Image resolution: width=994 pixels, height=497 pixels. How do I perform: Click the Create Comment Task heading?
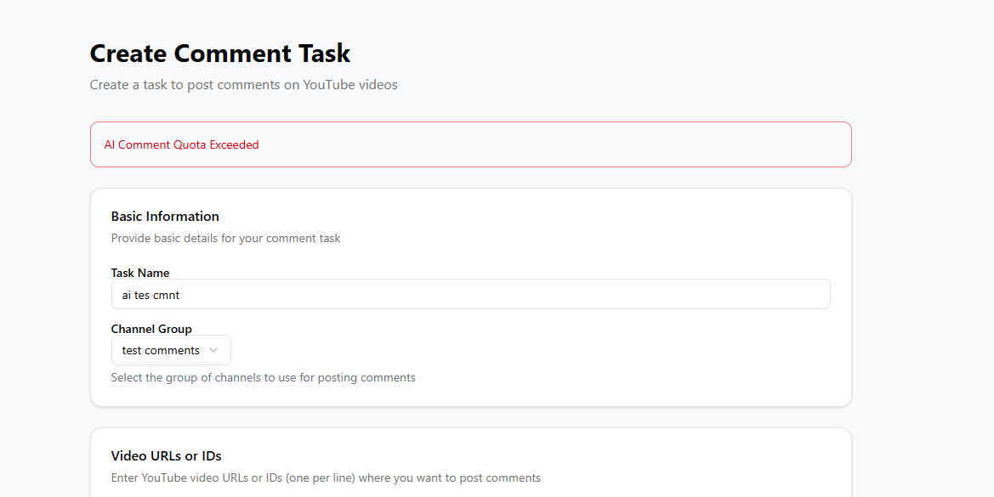(x=220, y=54)
